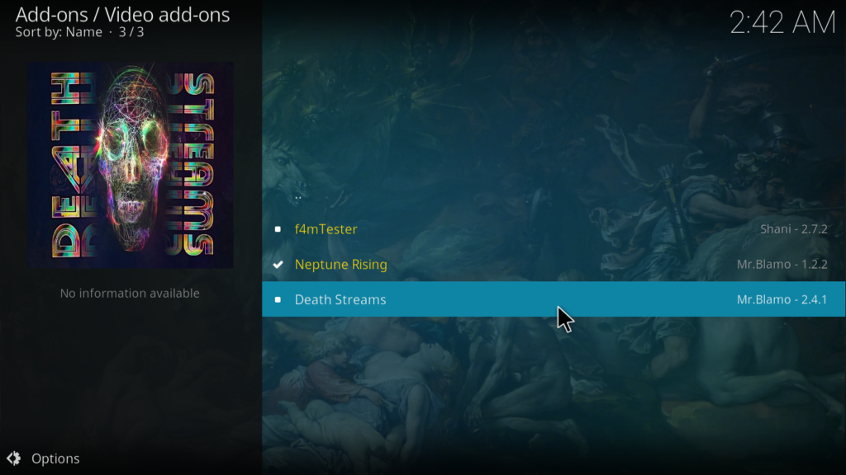This screenshot has height=475, width=846.
Task: Open the Options gear icon
Action: pos(13,459)
